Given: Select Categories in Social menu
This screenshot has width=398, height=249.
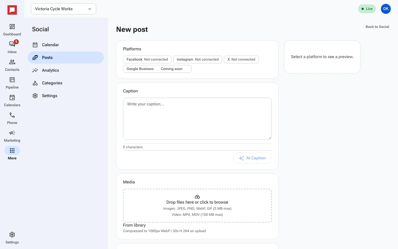Looking at the screenshot, I should coord(66,83).
